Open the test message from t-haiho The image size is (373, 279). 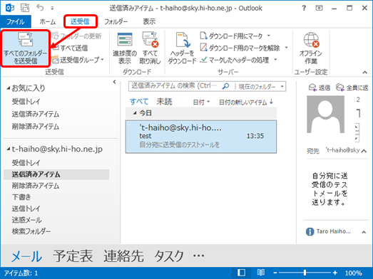(201, 137)
